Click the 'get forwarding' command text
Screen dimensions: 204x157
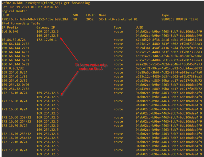(x=77, y=3)
